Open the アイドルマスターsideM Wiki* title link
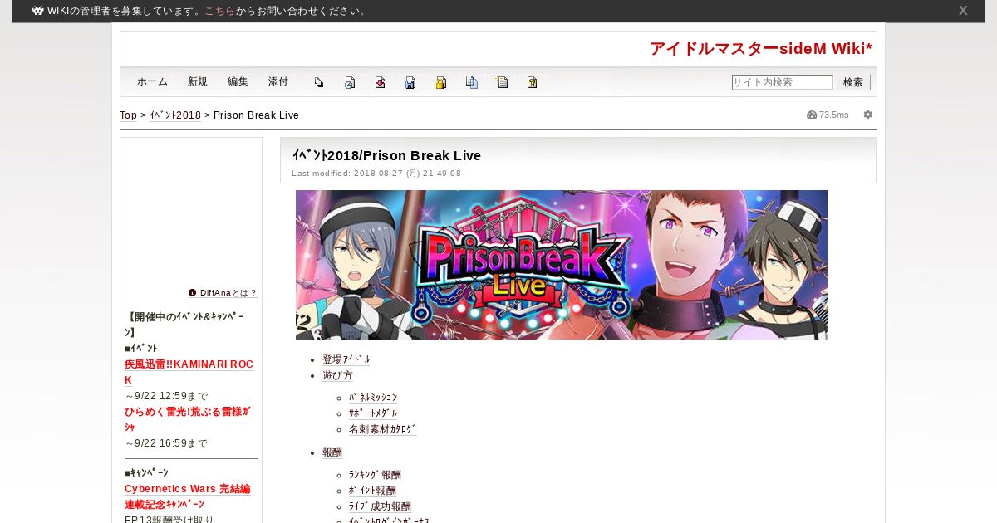Image resolution: width=997 pixels, height=523 pixels. point(761,49)
